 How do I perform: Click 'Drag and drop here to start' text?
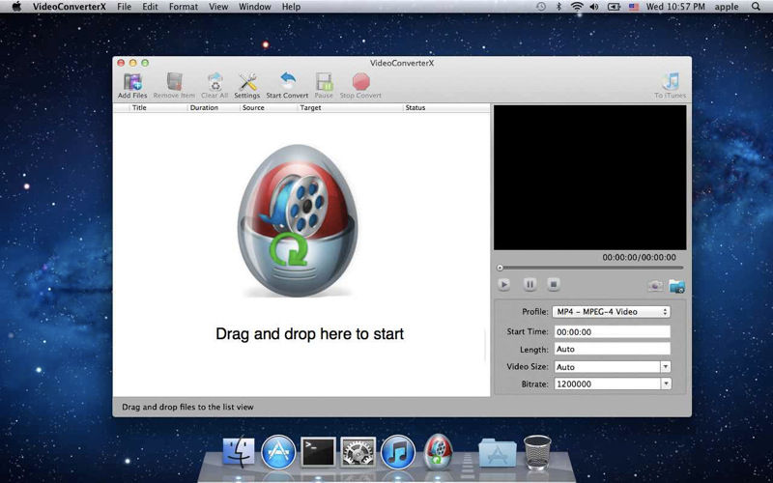(x=309, y=333)
